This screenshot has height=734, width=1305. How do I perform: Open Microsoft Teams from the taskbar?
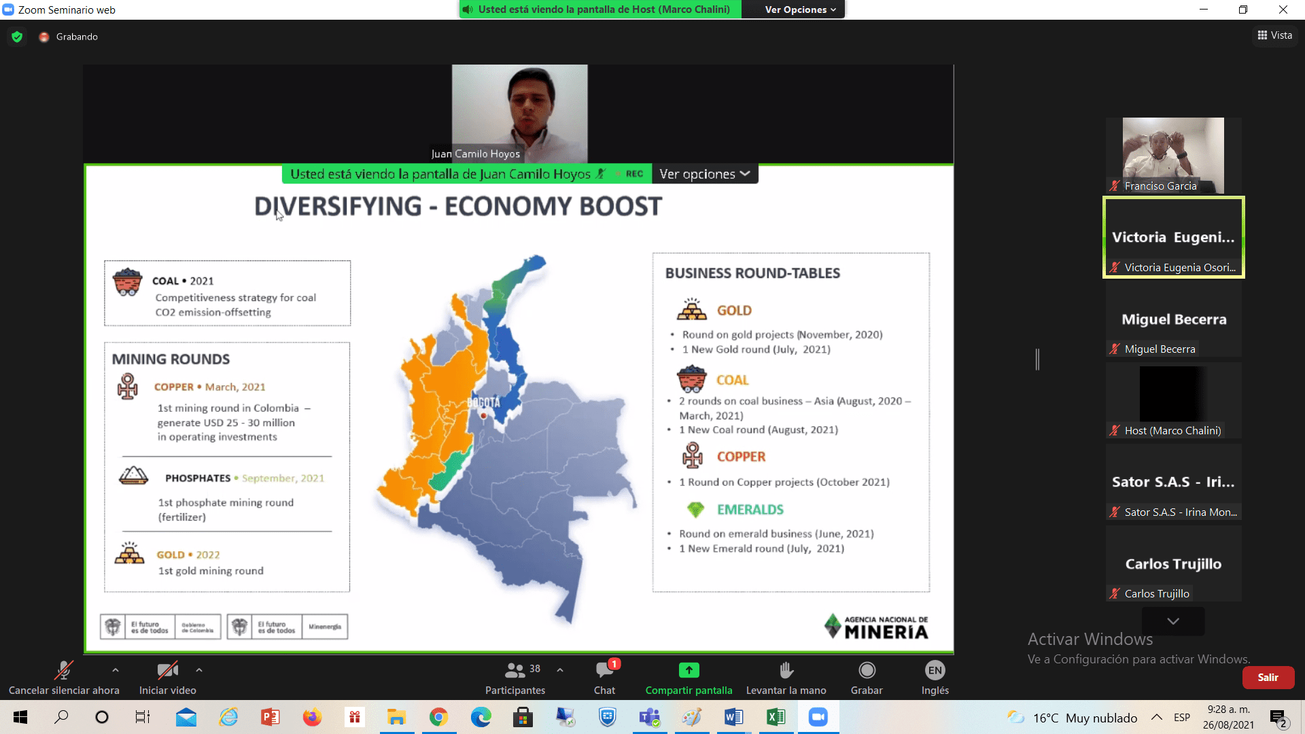click(650, 717)
